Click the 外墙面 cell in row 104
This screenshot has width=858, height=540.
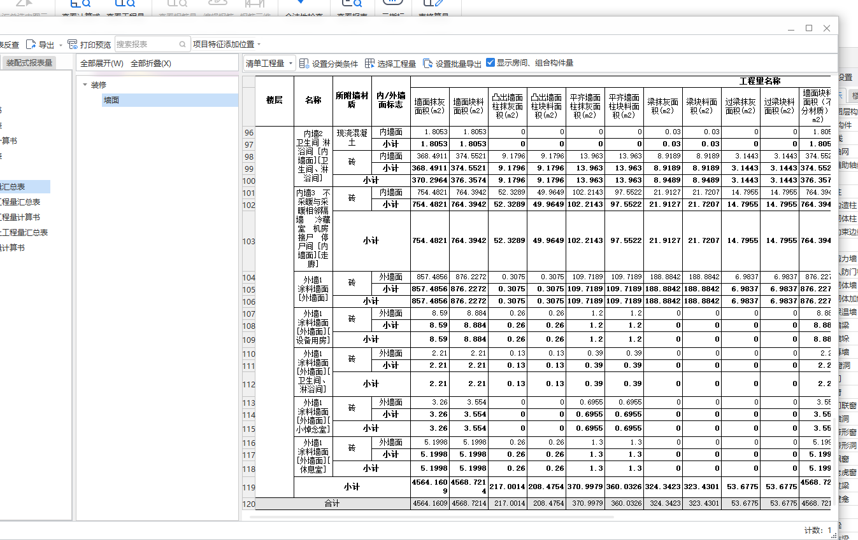pos(391,277)
